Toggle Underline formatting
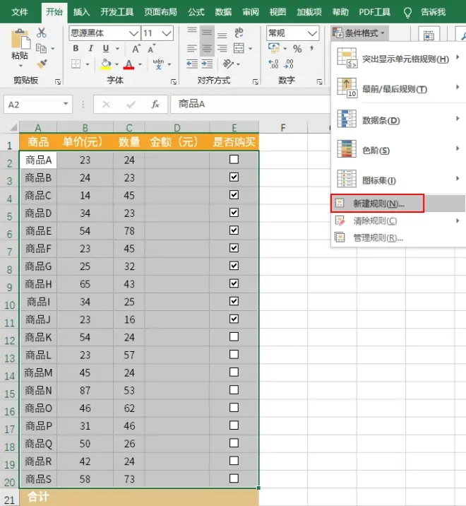Screen dimensions: 466x506 (106, 48)
